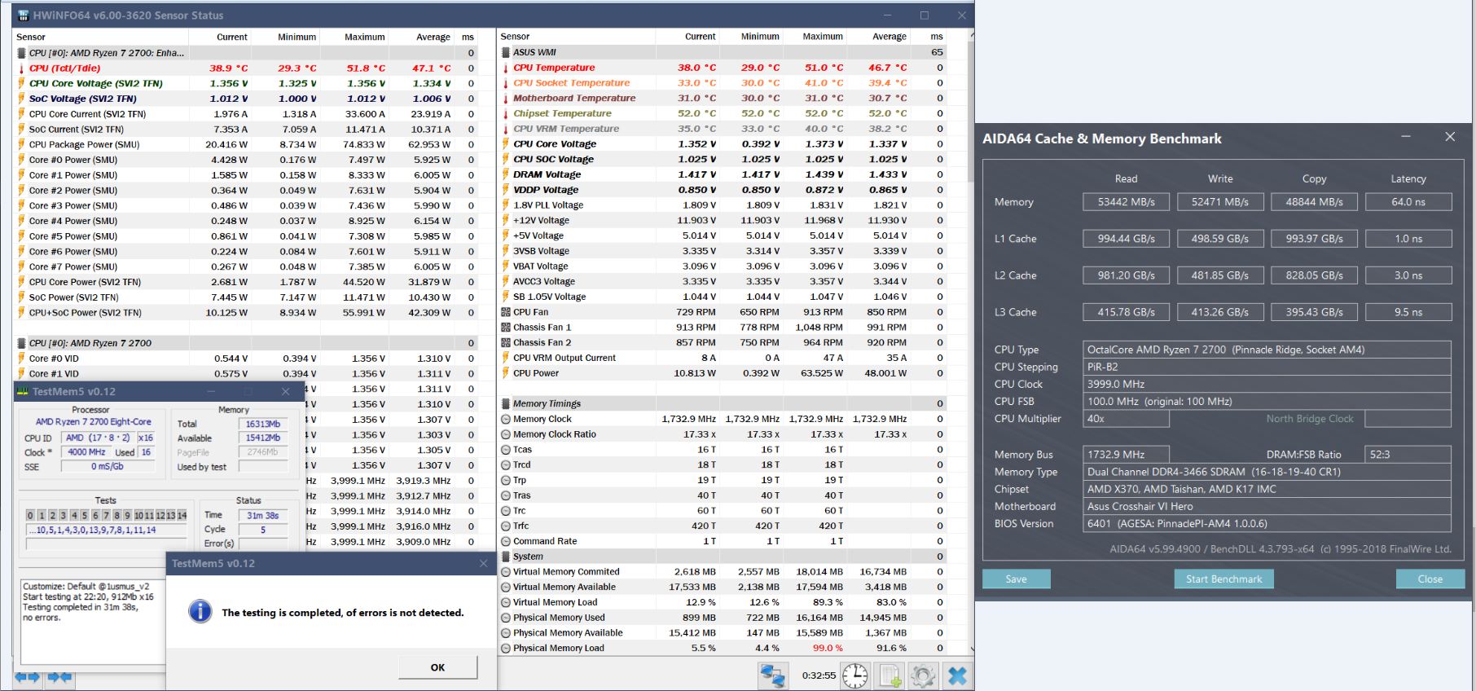Start logging with the spreadsheet plus icon

890,676
